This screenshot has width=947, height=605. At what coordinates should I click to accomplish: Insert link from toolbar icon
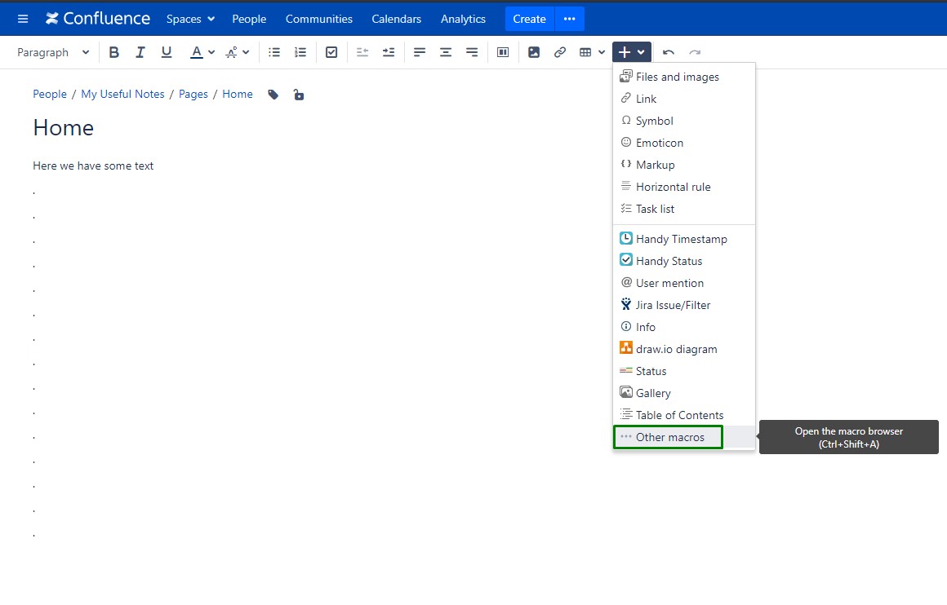click(x=560, y=52)
